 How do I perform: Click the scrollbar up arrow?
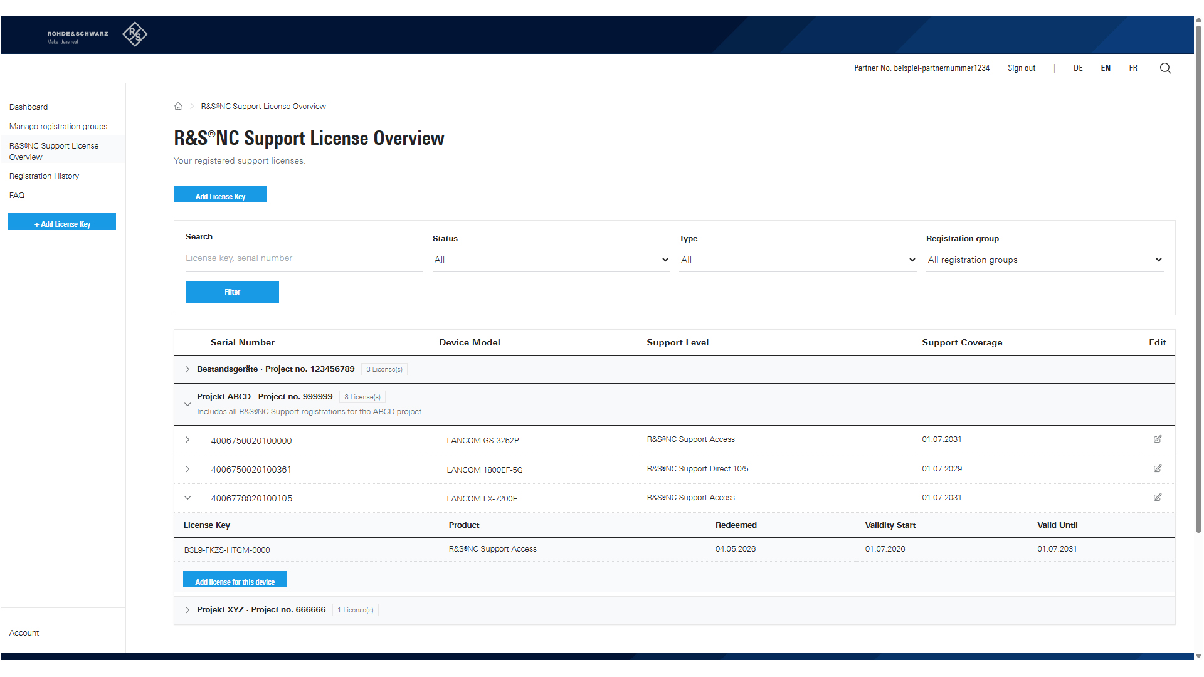1198,20
